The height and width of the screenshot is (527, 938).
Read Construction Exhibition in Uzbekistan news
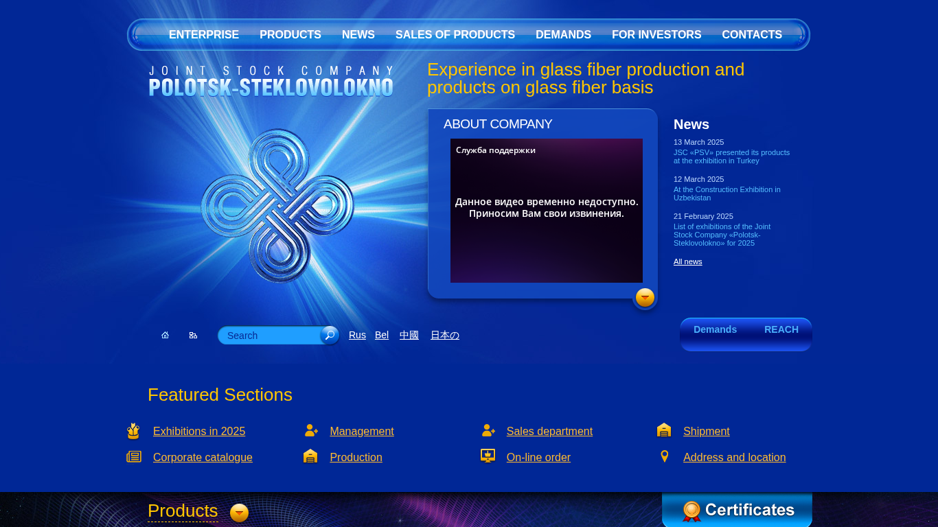point(727,194)
